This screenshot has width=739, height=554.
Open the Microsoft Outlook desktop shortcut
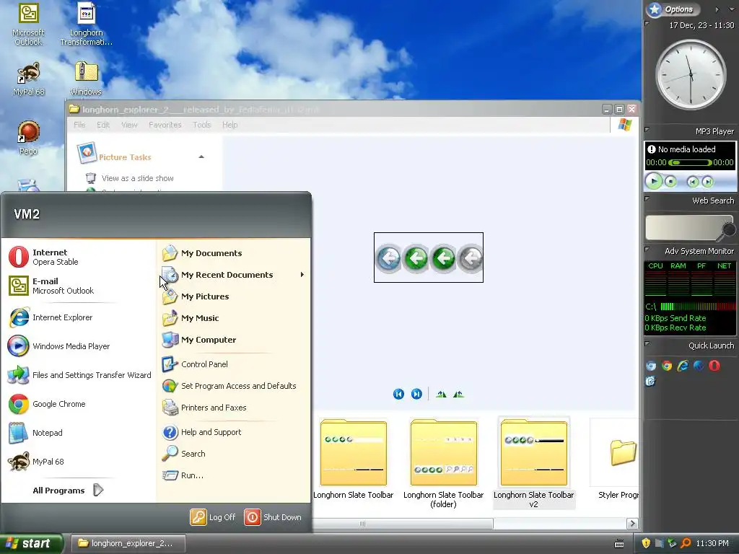tap(28, 25)
